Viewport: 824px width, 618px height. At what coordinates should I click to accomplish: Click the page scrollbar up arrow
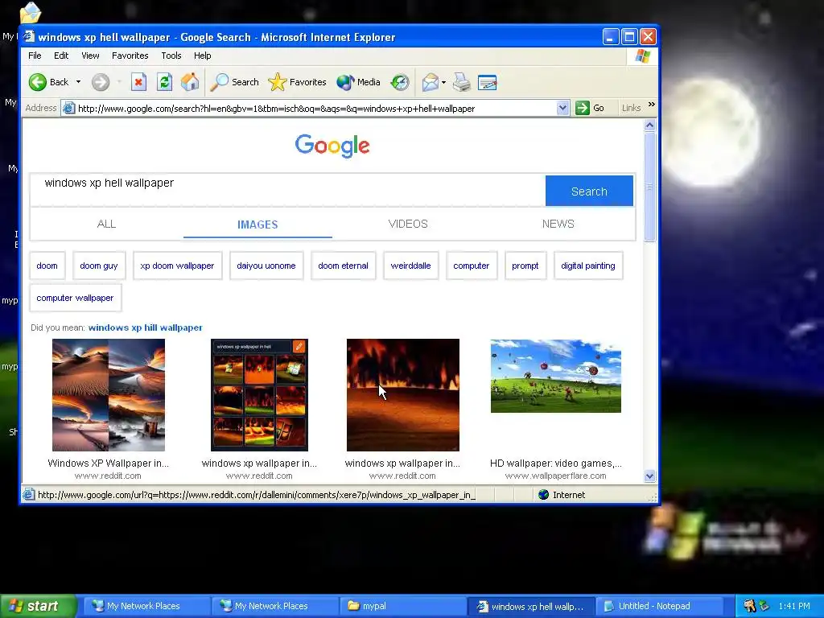tap(649, 125)
